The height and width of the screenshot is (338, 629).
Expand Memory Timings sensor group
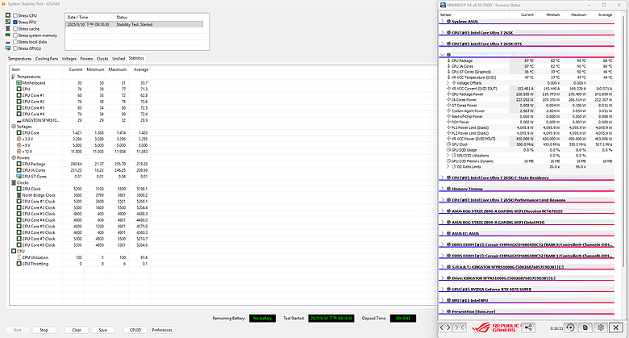tap(443, 189)
